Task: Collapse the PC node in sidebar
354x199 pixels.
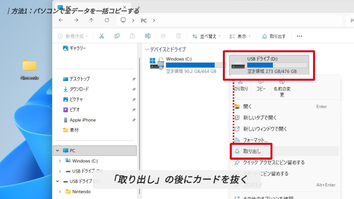Action: point(58,151)
